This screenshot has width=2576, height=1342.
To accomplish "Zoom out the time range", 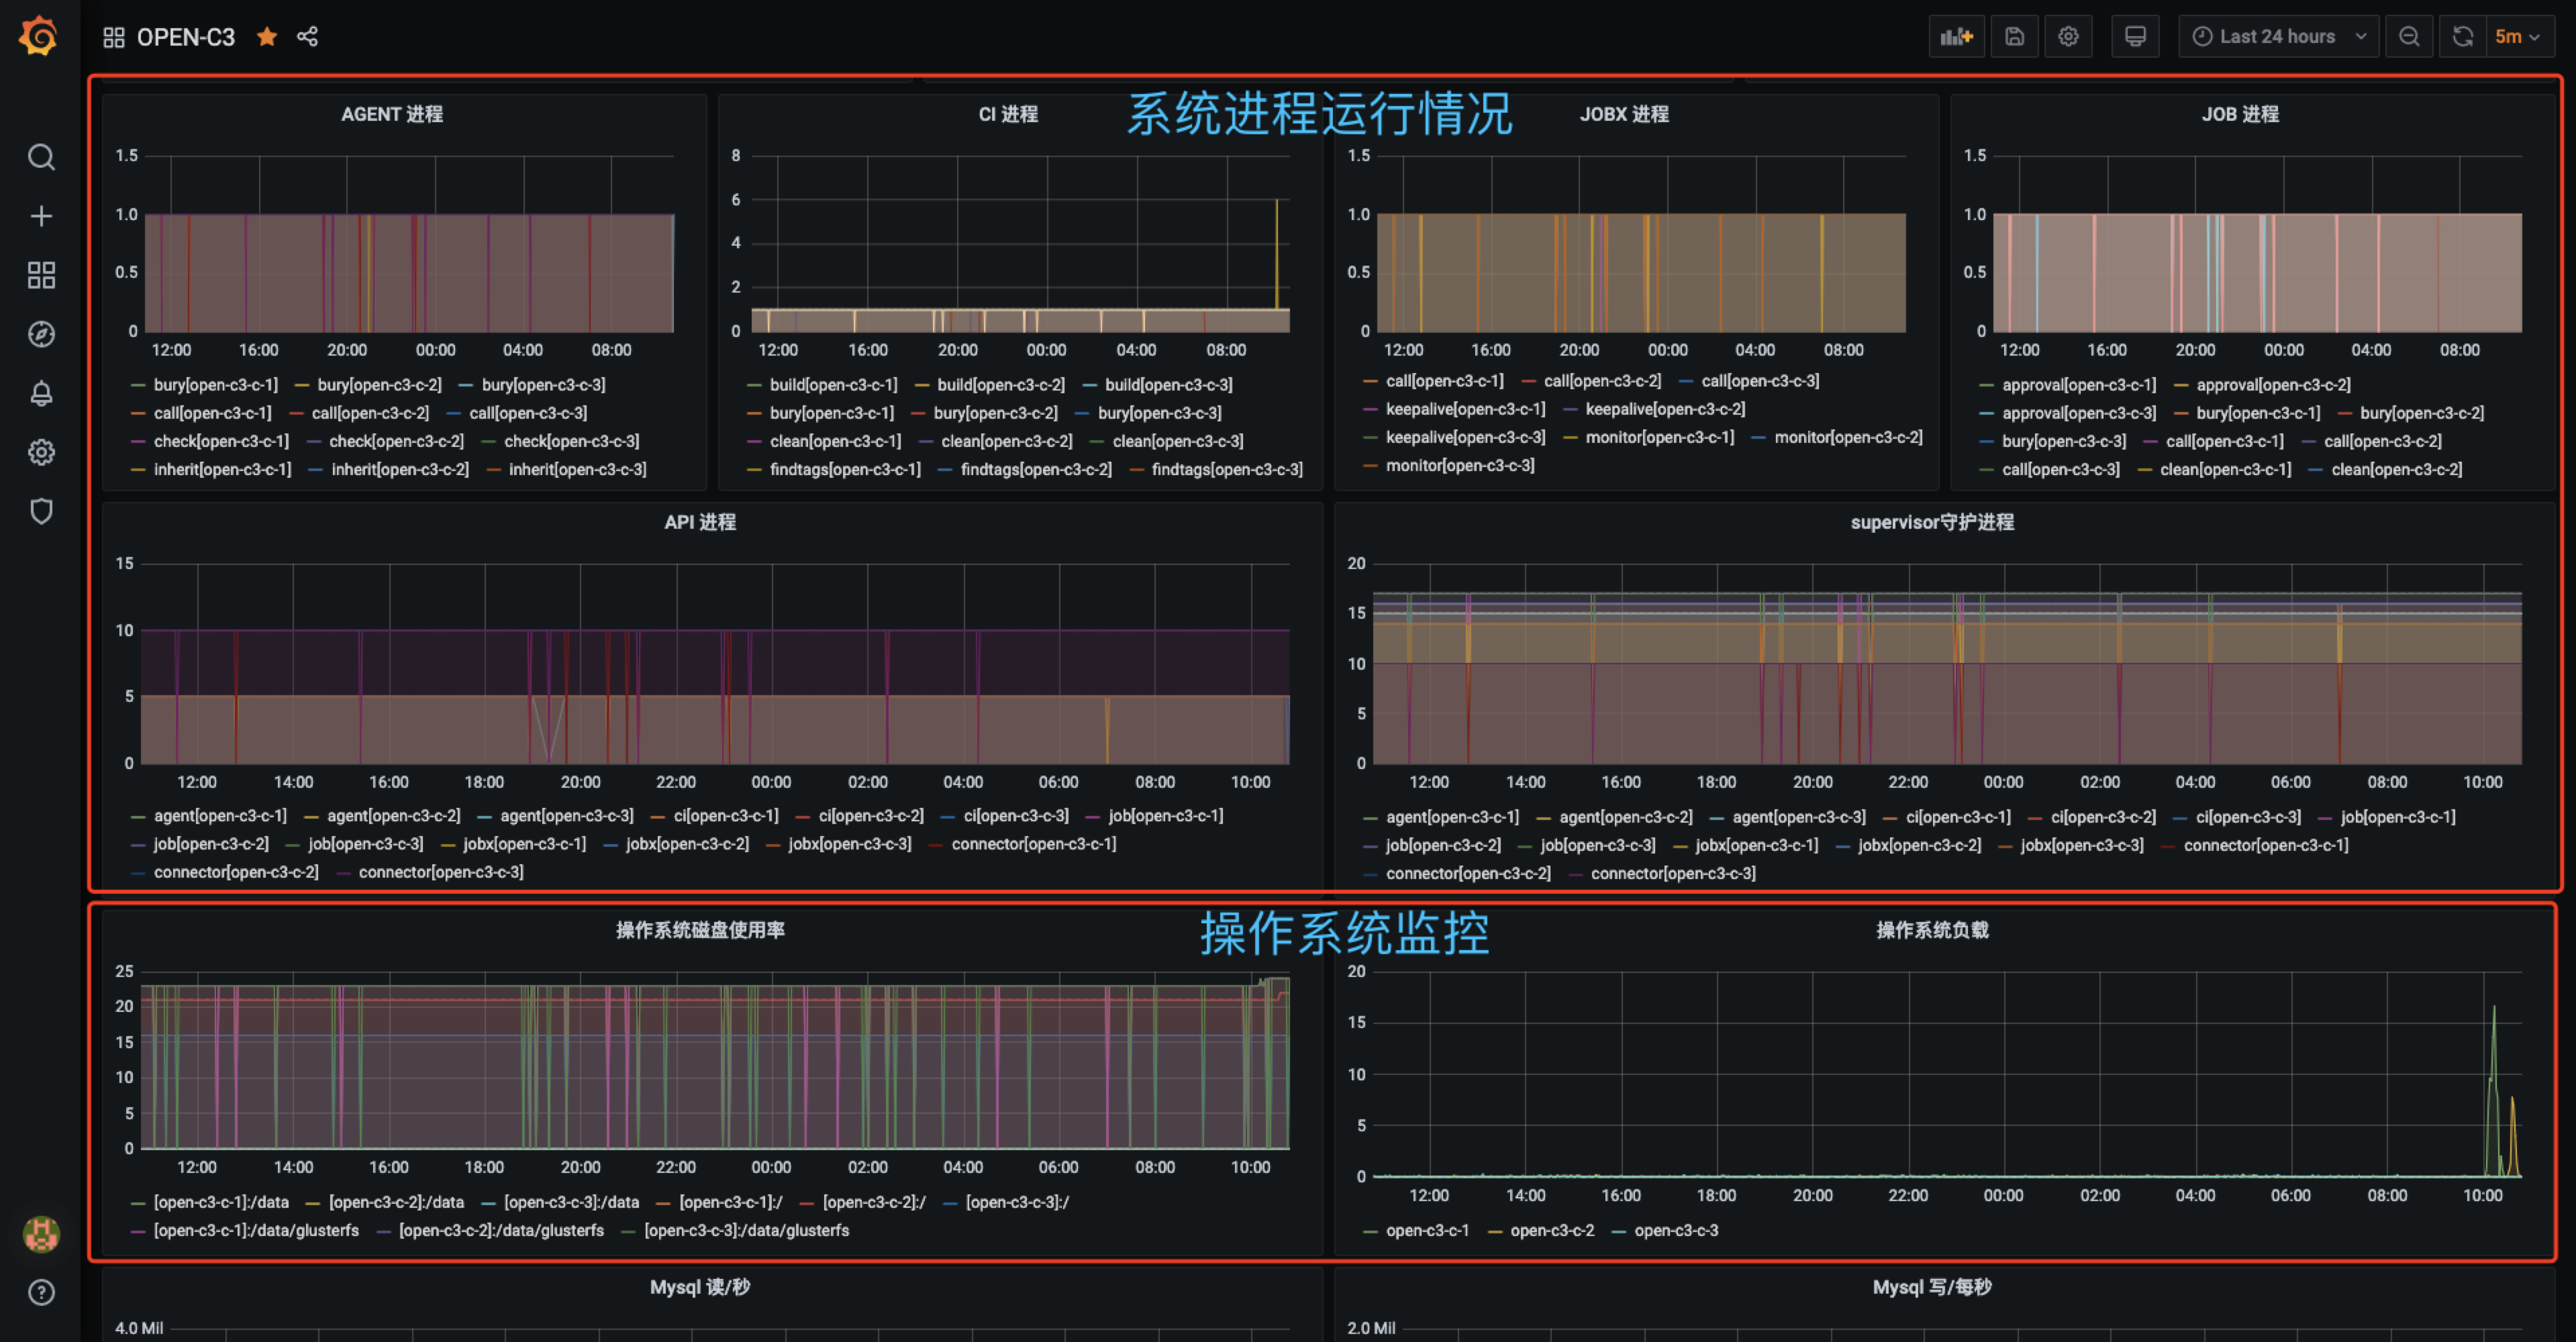I will [2409, 37].
